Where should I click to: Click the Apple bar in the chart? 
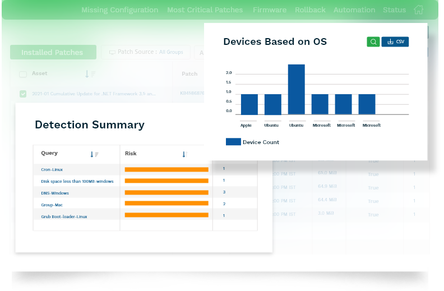click(249, 104)
